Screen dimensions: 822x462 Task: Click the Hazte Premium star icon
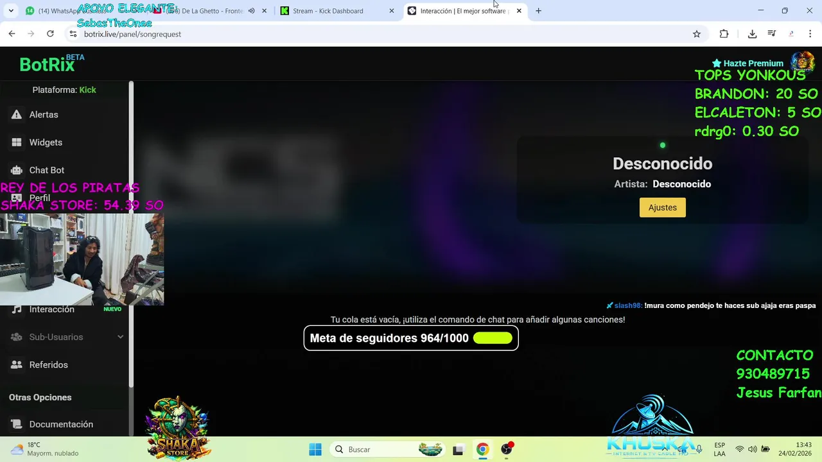pos(717,63)
